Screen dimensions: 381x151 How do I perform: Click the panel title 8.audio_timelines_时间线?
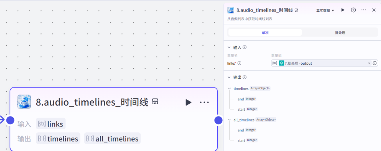(x=264, y=10)
